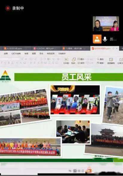Toggle normal view in status bar
The height and width of the screenshot is (176, 123).
click(75, 171)
